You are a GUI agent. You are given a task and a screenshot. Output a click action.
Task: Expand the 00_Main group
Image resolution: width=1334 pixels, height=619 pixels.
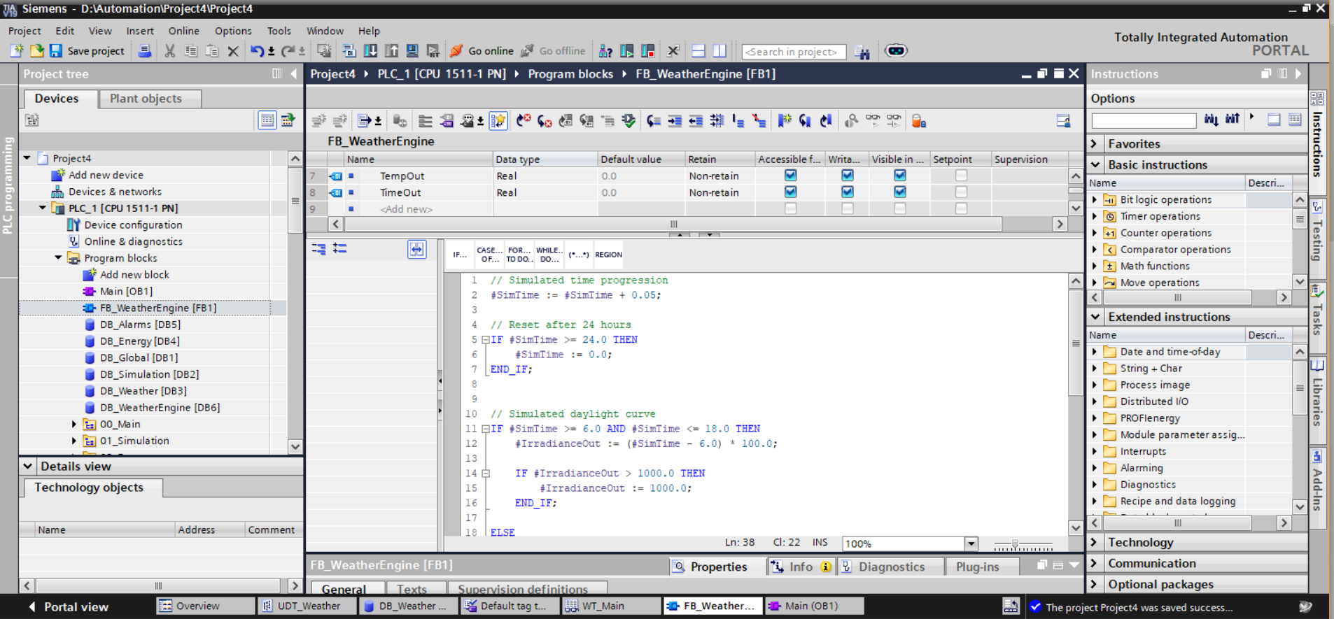[x=74, y=424]
